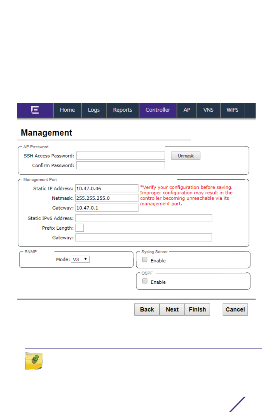
Task: Click the Management heading
Action: 46,133
